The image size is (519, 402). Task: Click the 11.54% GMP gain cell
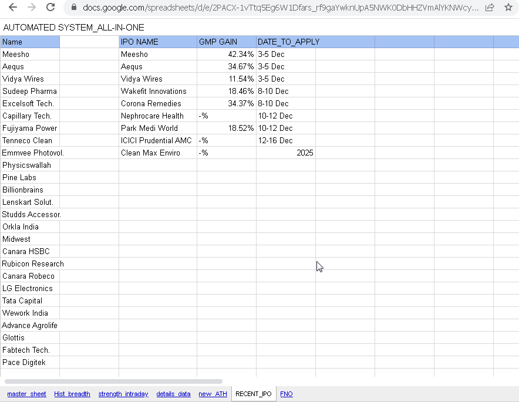[x=227, y=79]
